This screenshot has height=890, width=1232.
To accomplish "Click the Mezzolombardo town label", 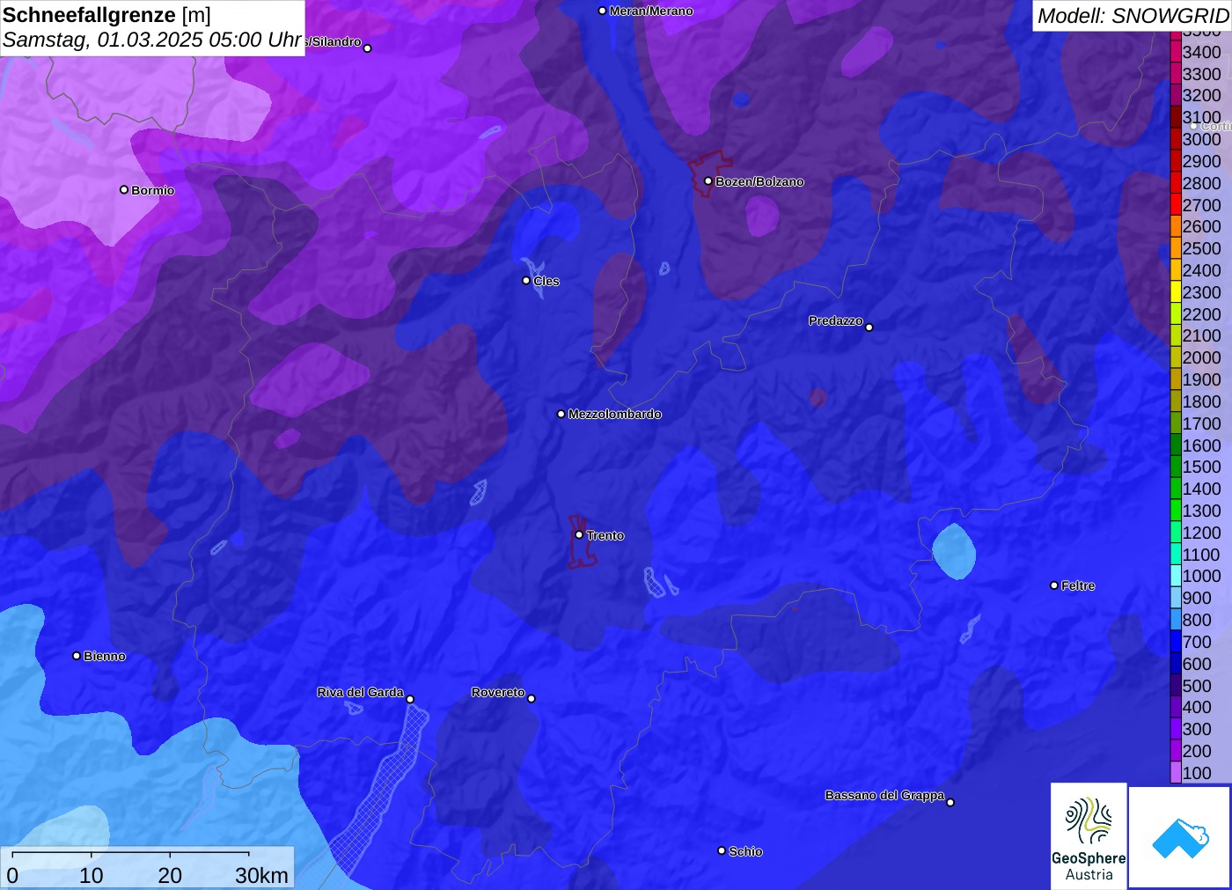I will click(614, 414).
